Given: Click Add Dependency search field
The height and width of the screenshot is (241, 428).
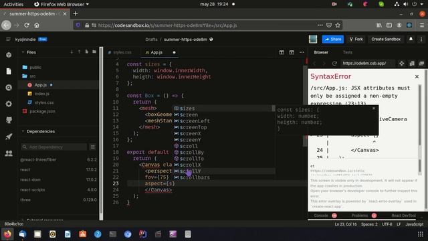Looking at the screenshot, I should [x=54, y=147].
